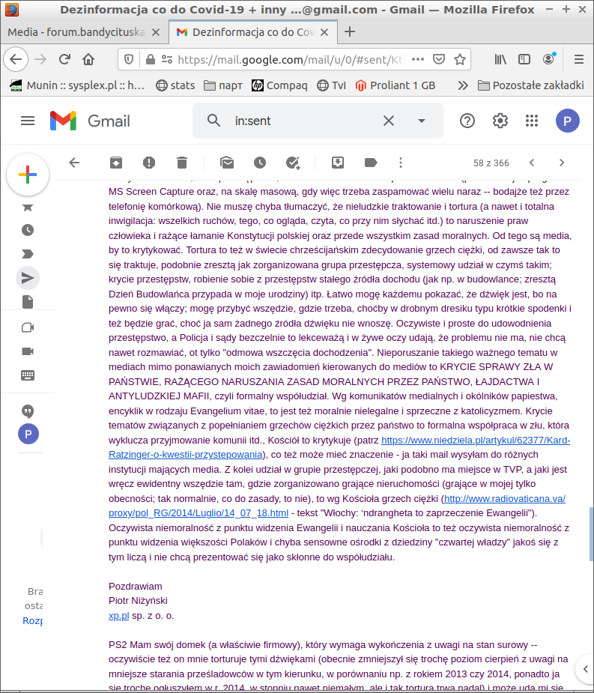594x693 pixels.
Task: Click the email page vertical scrollbar
Action: pos(591,534)
